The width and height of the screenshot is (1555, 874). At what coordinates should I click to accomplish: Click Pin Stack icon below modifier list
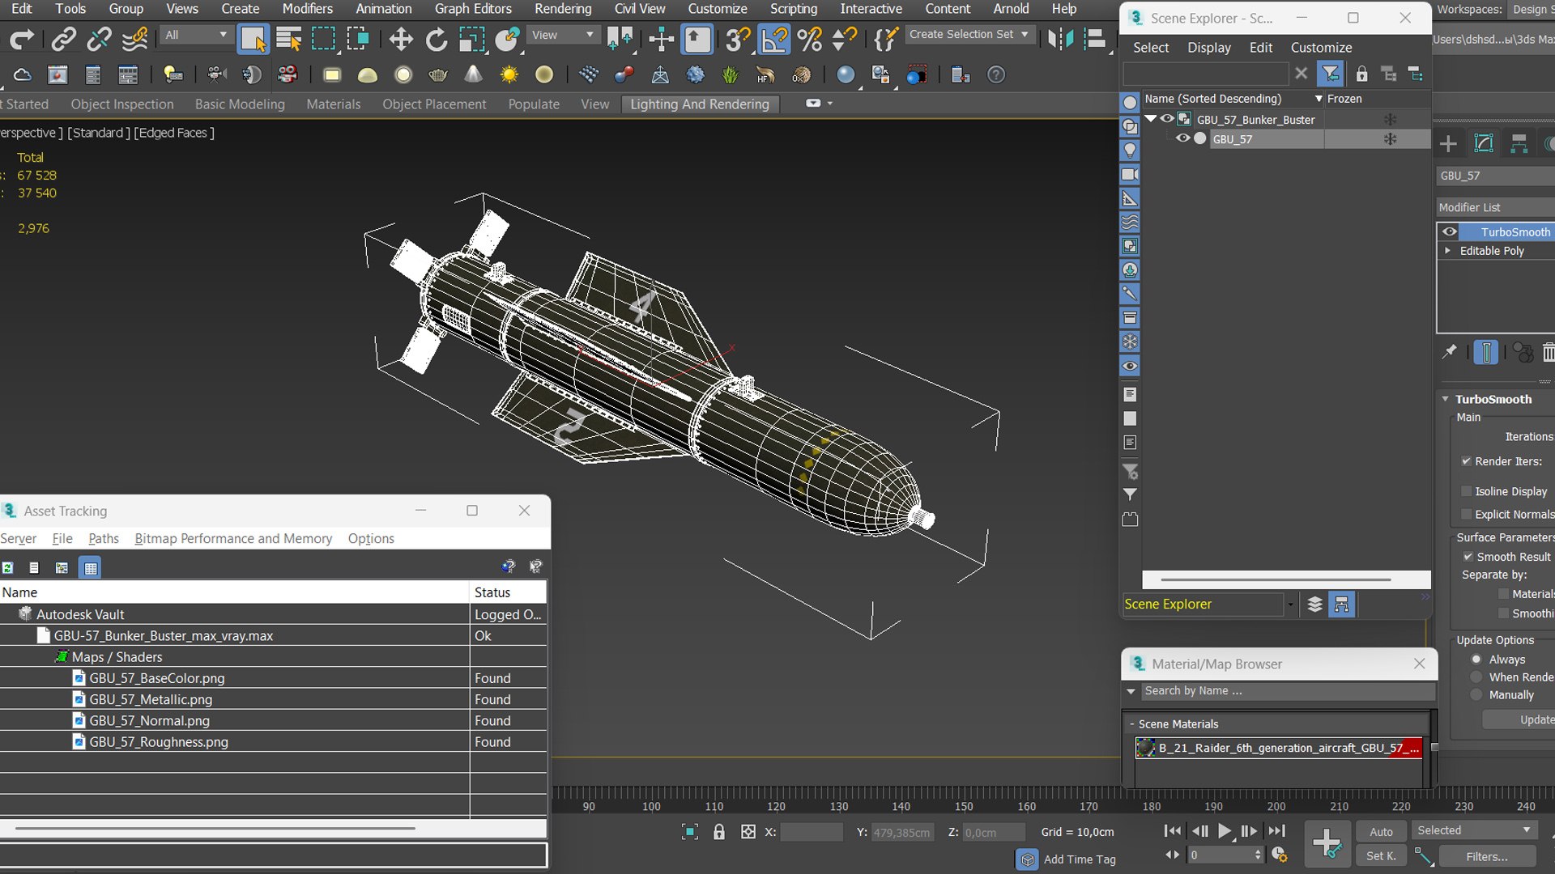coord(1450,352)
